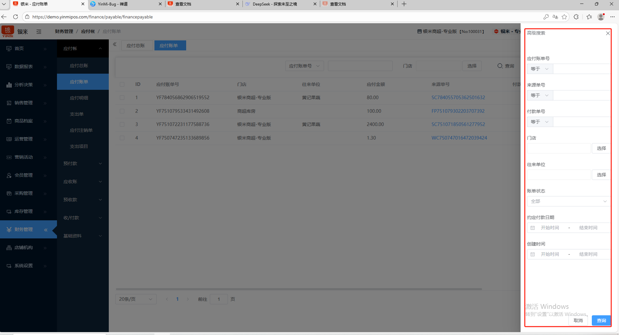This screenshot has height=335, width=619.
Task: Open source link WC750747016472039424
Action: pos(459,138)
